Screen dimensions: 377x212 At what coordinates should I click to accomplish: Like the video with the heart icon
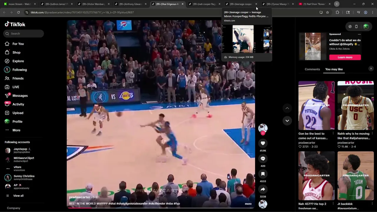(263, 143)
